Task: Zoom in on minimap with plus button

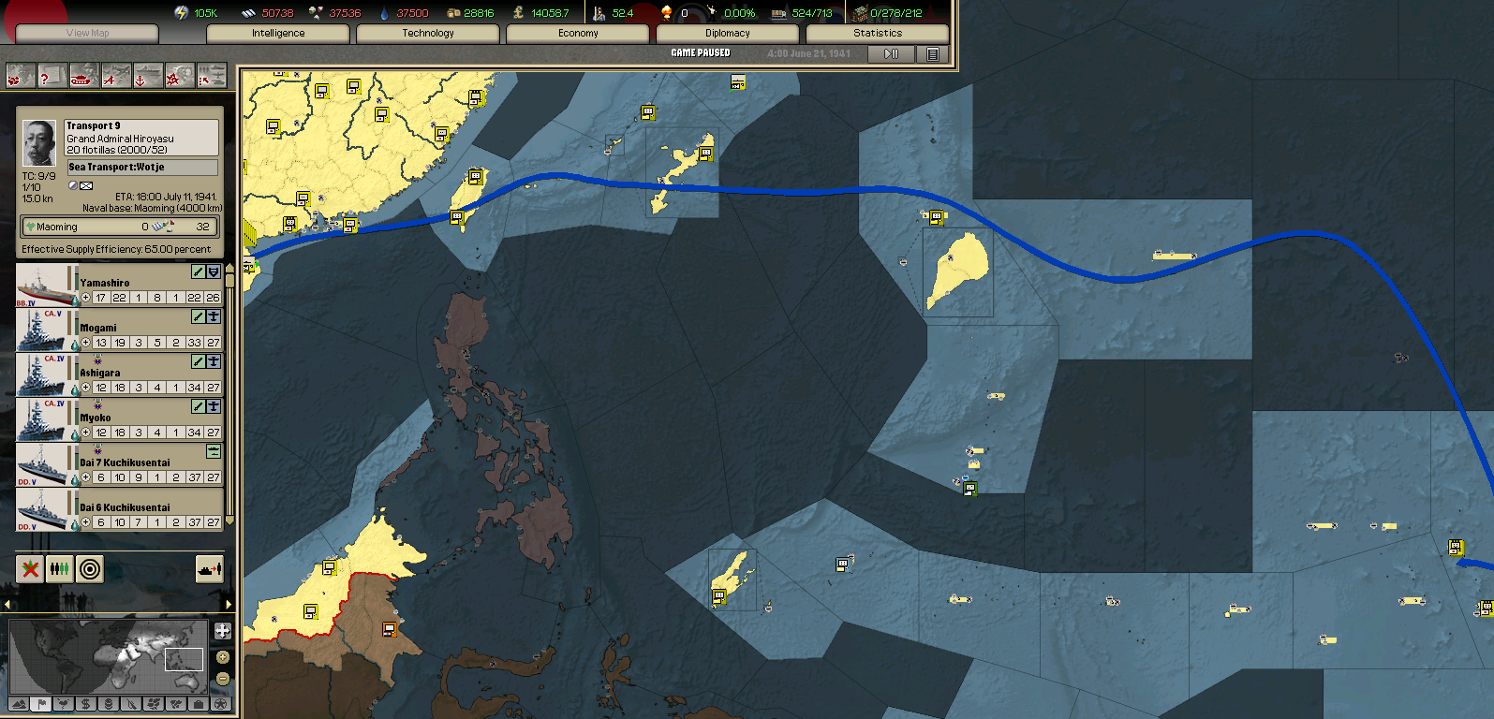Action: coord(223,631)
